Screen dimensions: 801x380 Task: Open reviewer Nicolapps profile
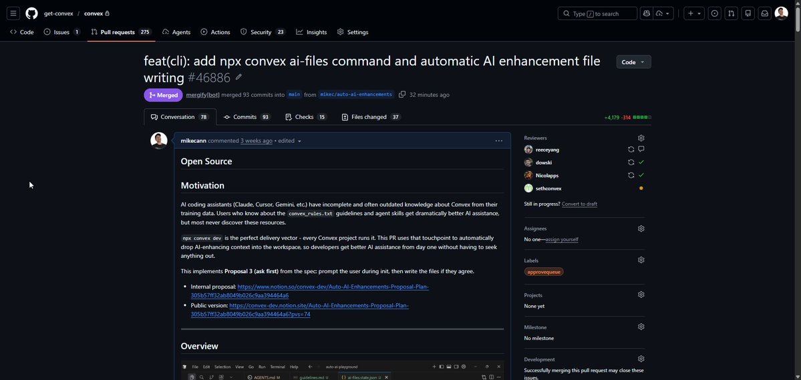click(x=546, y=175)
